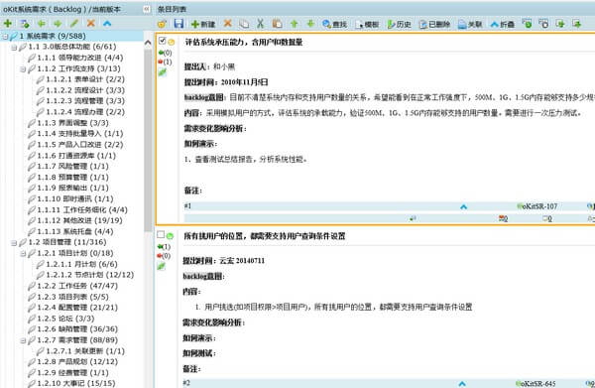
Task: Click the green arrow (0) counter on first item
Action: (165, 53)
